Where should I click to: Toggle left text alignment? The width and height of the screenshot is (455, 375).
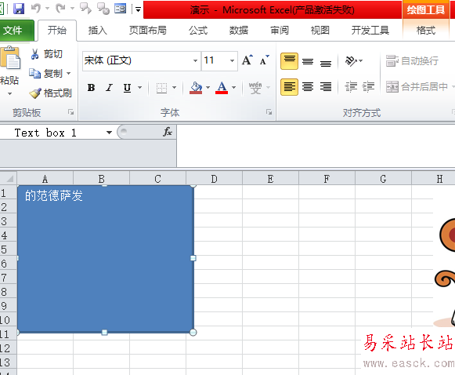[289, 87]
